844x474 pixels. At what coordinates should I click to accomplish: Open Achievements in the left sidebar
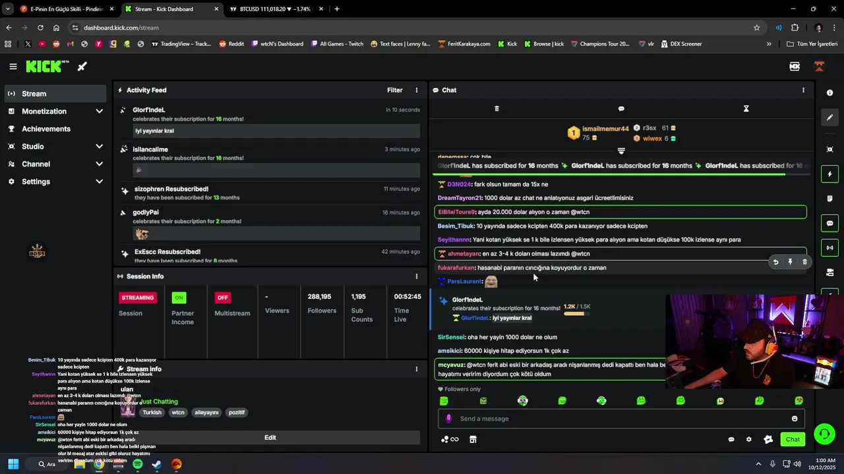click(x=55, y=129)
